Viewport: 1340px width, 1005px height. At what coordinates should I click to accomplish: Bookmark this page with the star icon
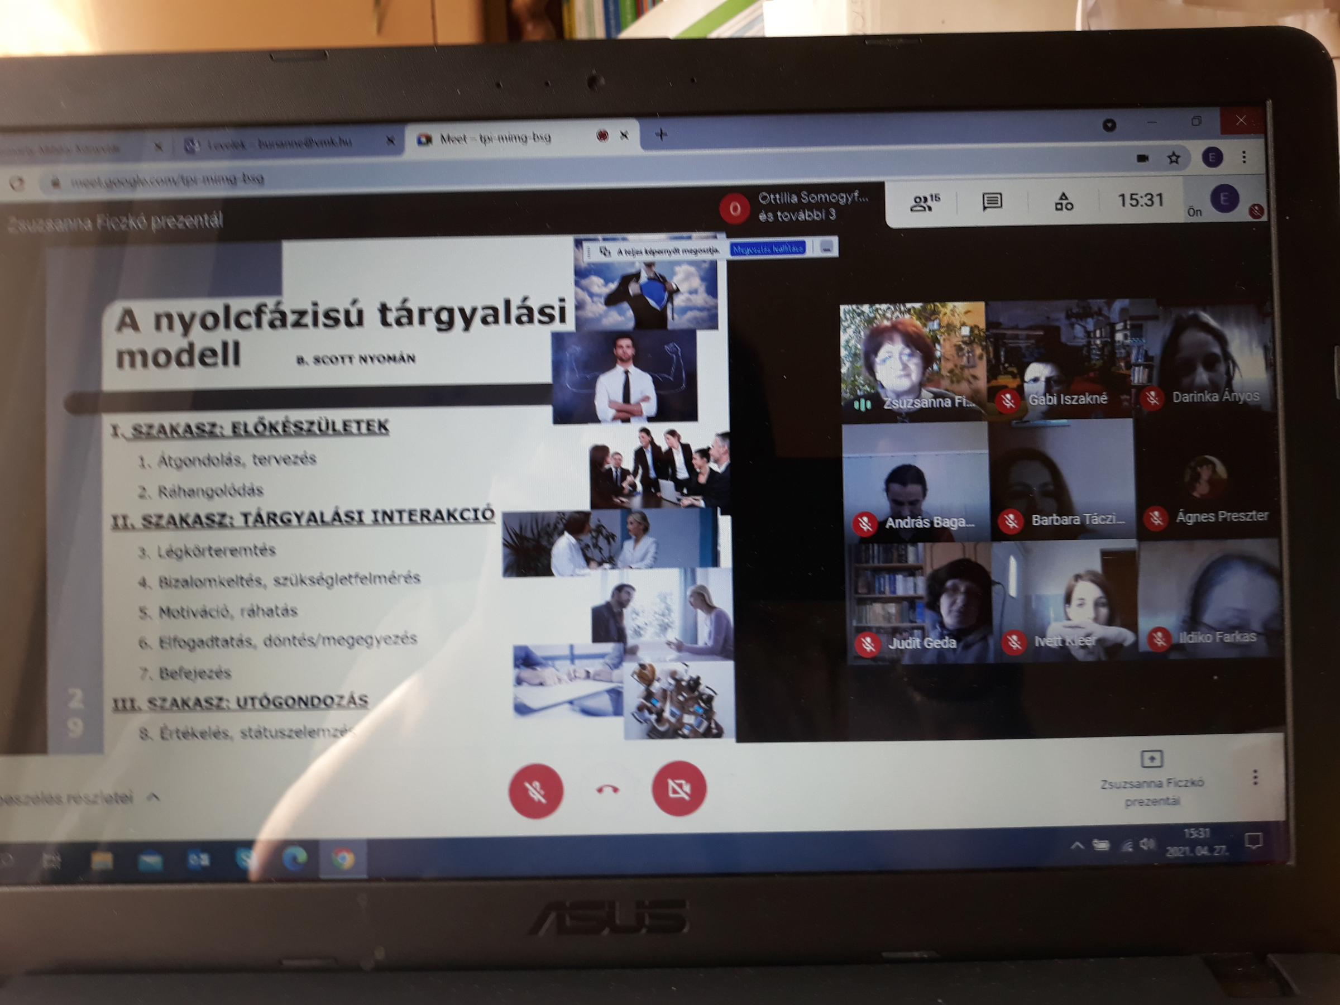click(x=1174, y=158)
